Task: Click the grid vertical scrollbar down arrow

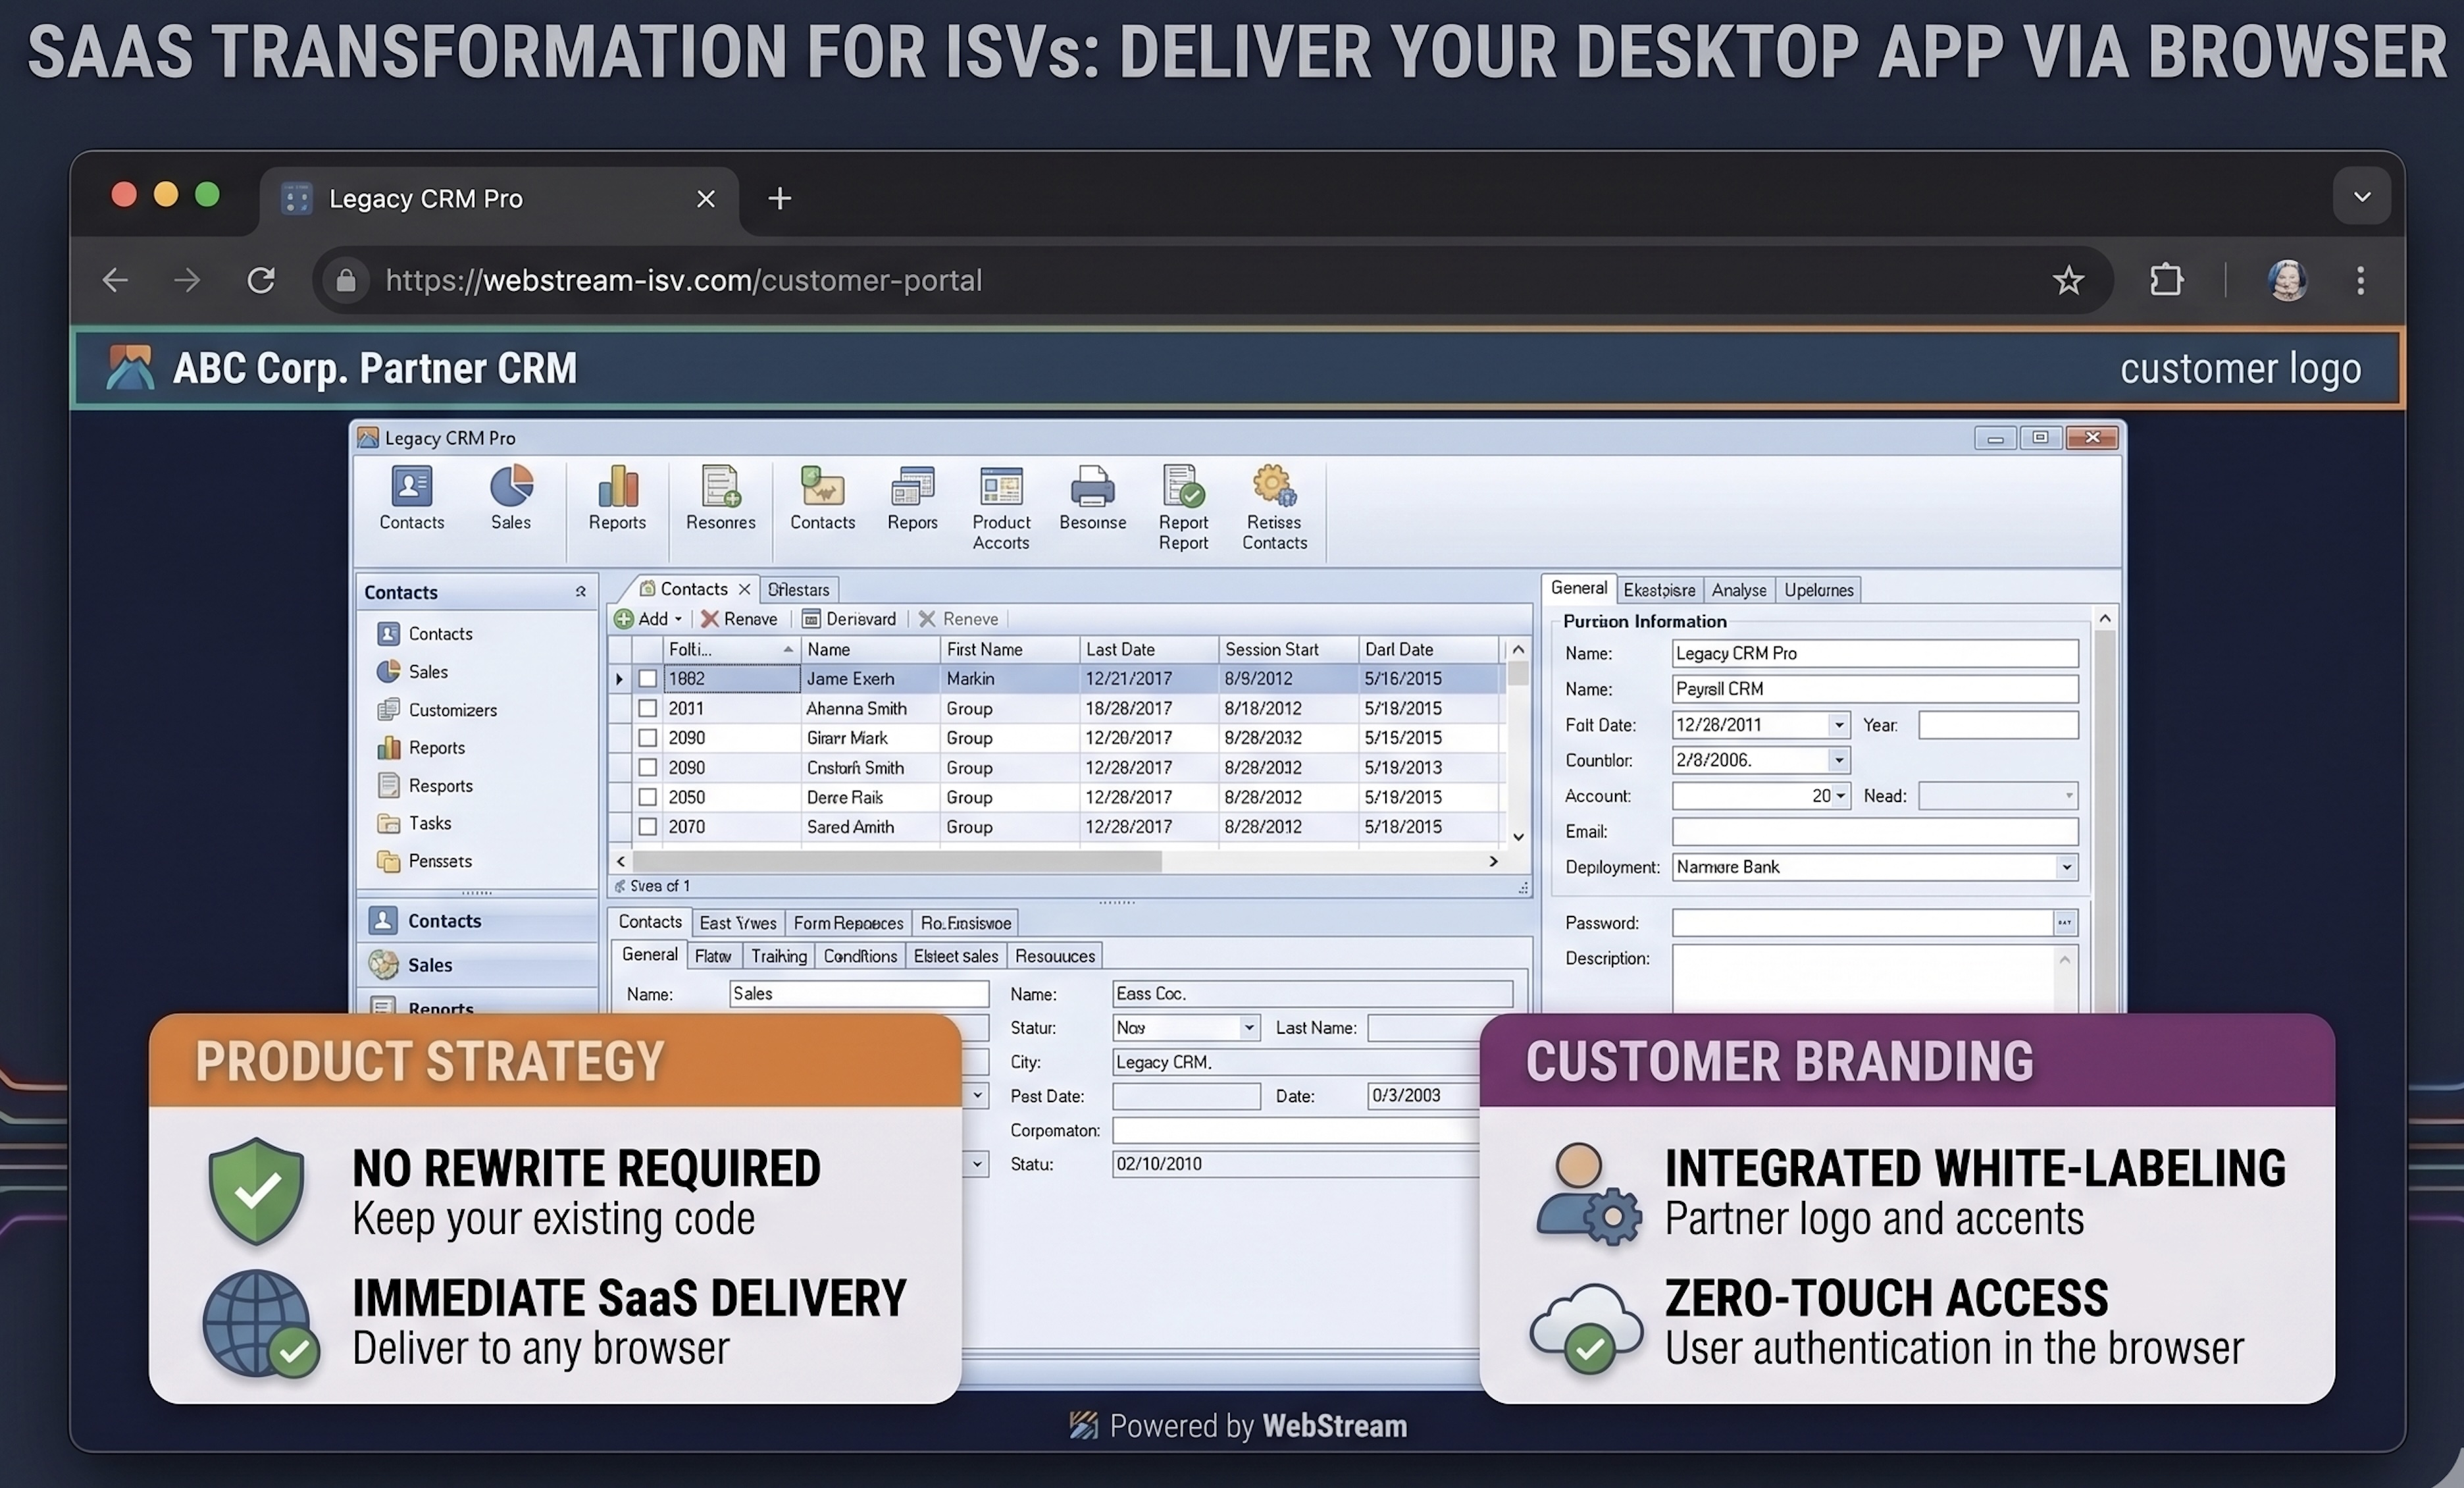Action: (x=1518, y=837)
